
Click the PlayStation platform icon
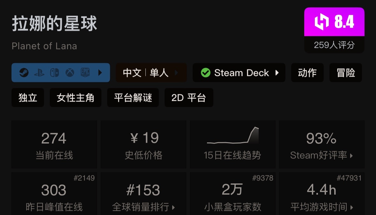click(x=39, y=73)
